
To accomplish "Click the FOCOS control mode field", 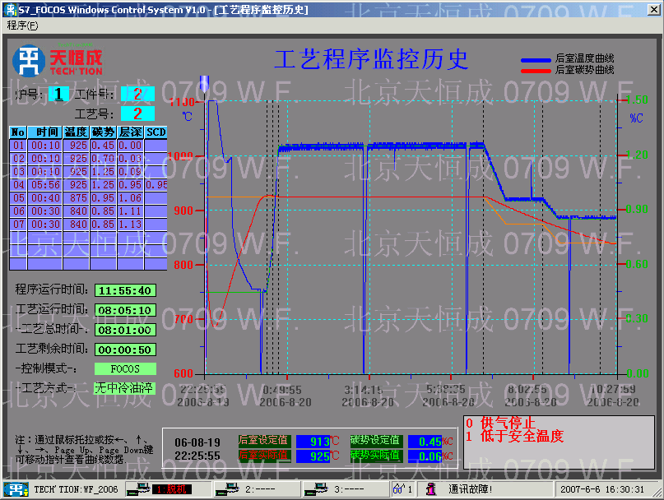I will click(124, 369).
